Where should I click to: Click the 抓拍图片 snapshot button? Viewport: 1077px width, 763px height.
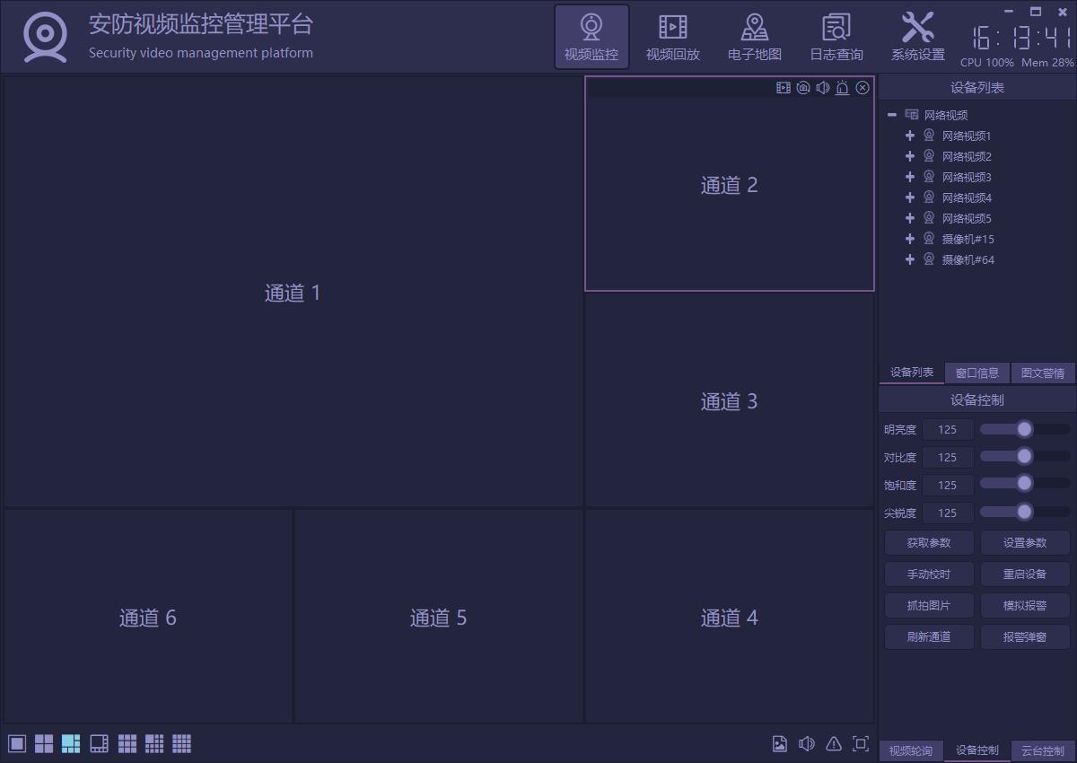tap(929, 605)
